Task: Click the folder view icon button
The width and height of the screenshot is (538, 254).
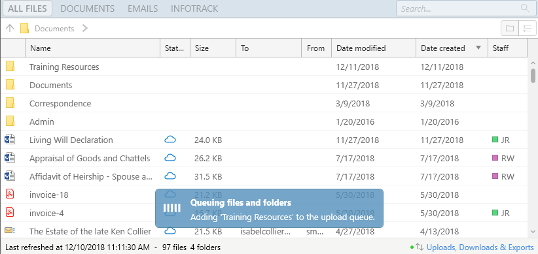Action: [510, 28]
